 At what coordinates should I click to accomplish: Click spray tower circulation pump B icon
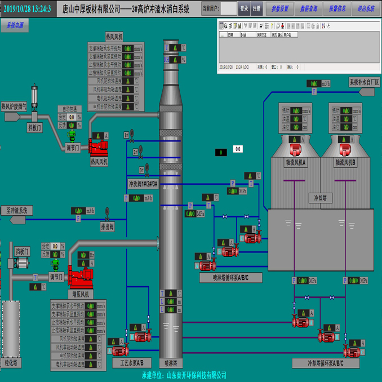coord(230,252)
